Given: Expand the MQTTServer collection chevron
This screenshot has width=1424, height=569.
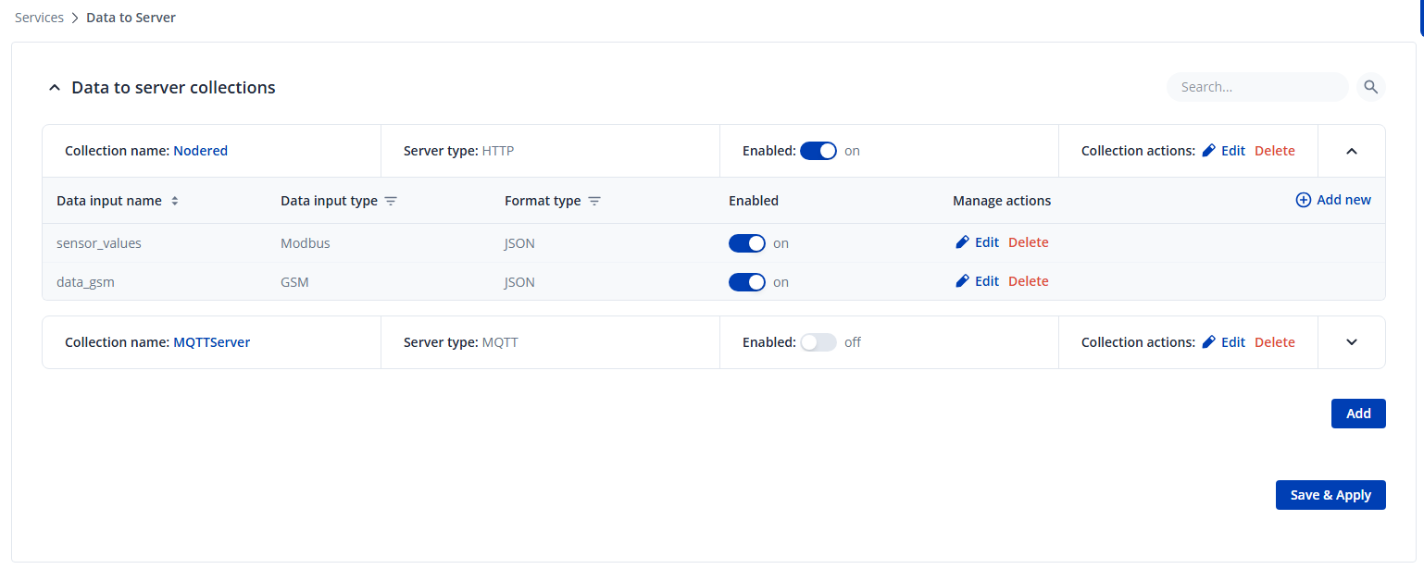Looking at the screenshot, I should (x=1351, y=342).
